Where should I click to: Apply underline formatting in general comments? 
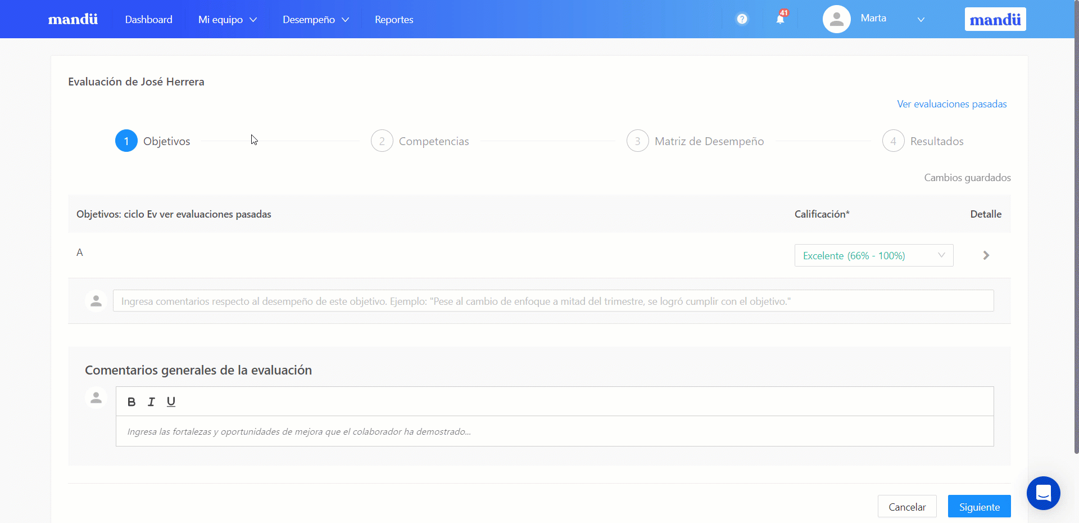[171, 402]
